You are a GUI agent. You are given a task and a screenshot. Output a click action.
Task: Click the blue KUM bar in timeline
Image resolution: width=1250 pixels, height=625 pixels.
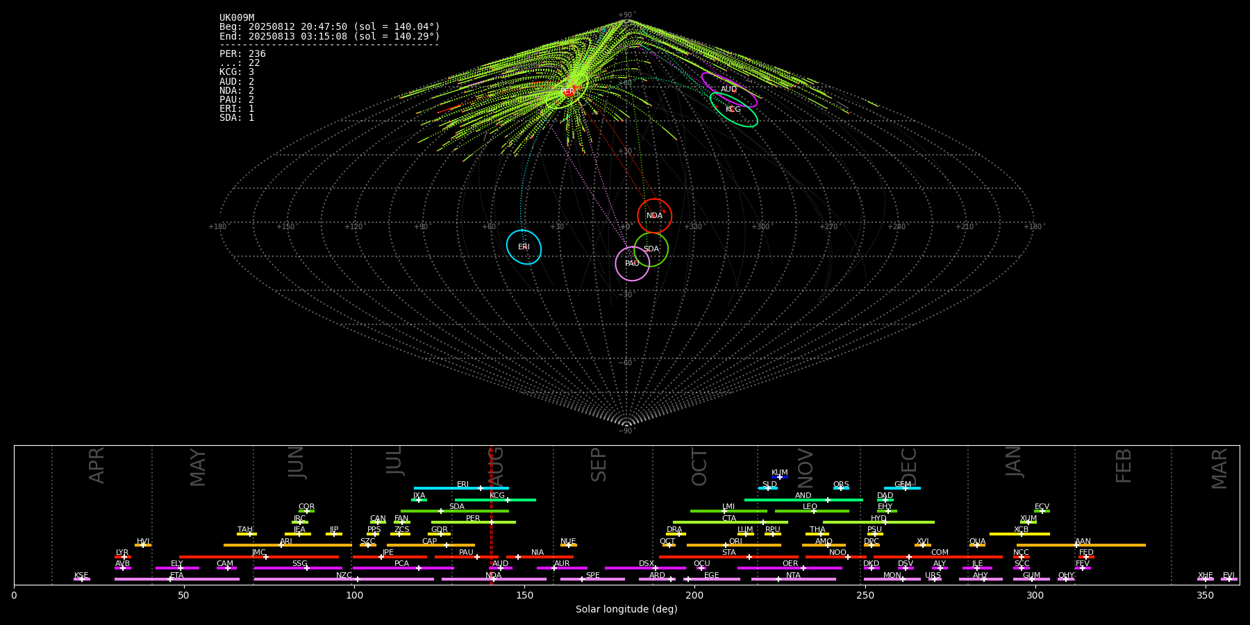[x=780, y=477]
